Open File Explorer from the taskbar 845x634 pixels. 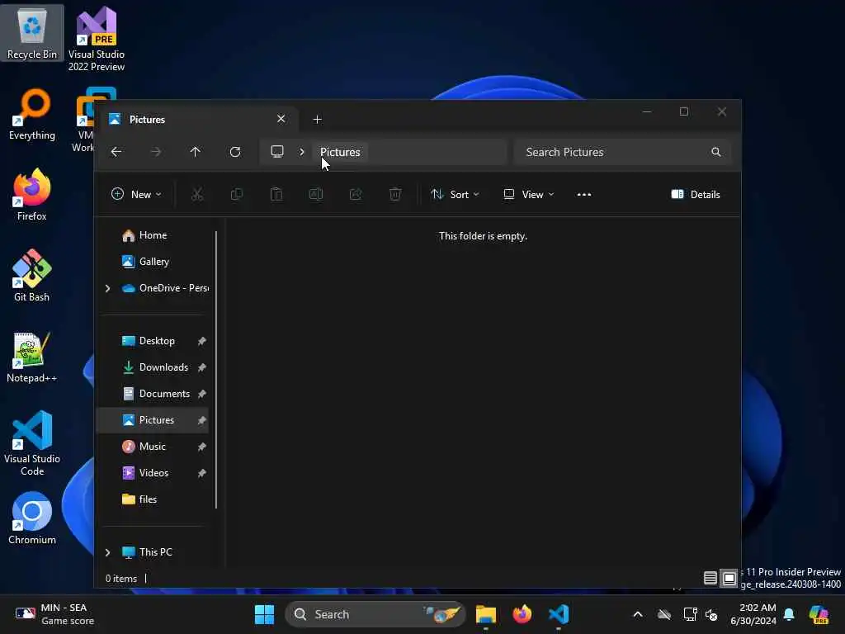click(x=485, y=614)
